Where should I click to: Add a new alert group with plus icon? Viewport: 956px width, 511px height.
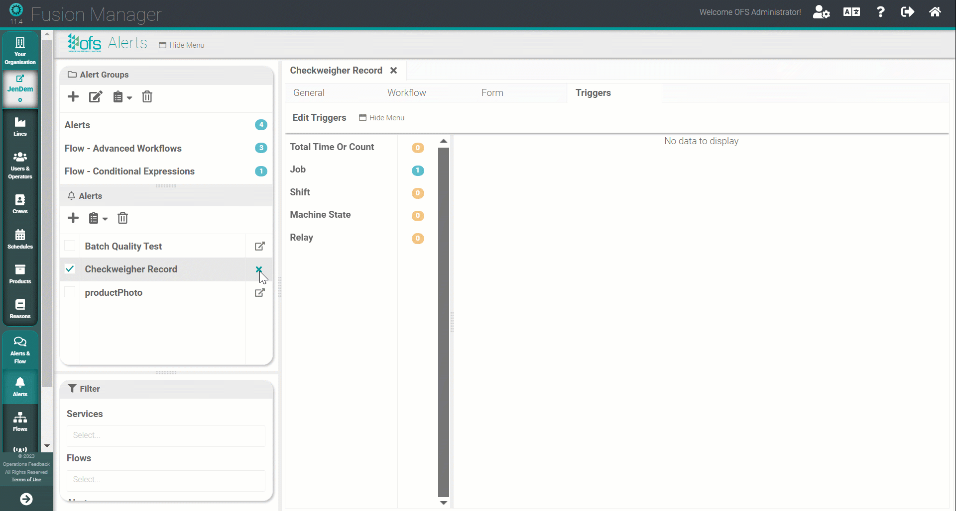pyautogui.click(x=73, y=97)
